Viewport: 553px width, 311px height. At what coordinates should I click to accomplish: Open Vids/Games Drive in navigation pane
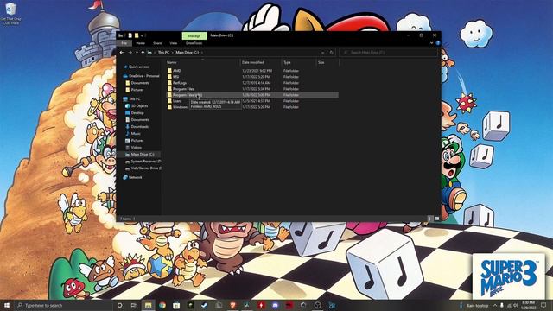click(146, 168)
